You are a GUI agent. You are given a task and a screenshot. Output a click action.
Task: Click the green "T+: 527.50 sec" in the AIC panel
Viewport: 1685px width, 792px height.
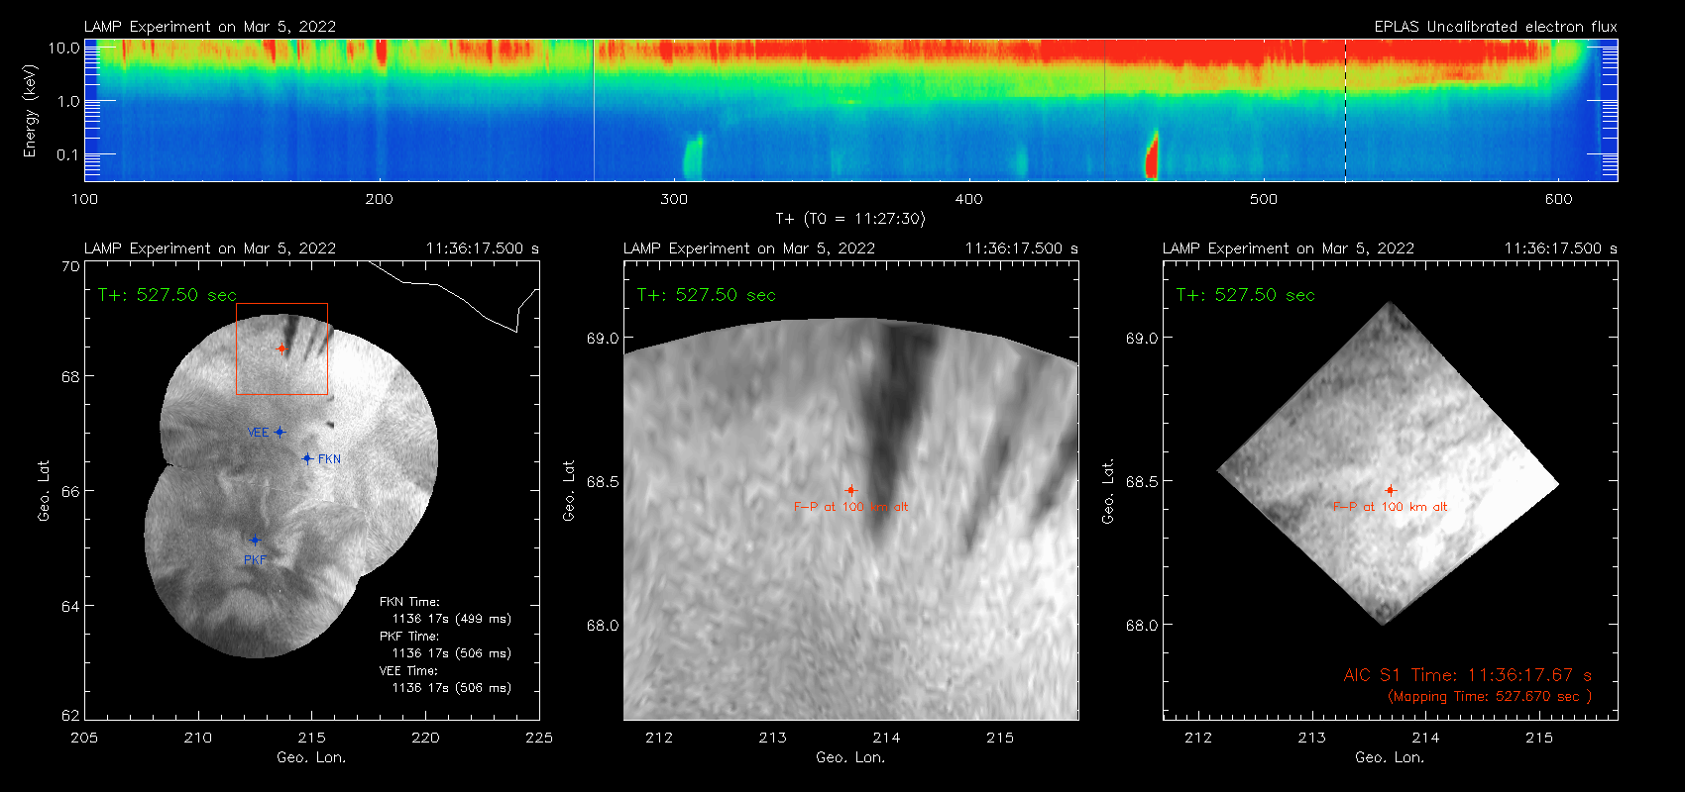pyautogui.click(x=1246, y=295)
